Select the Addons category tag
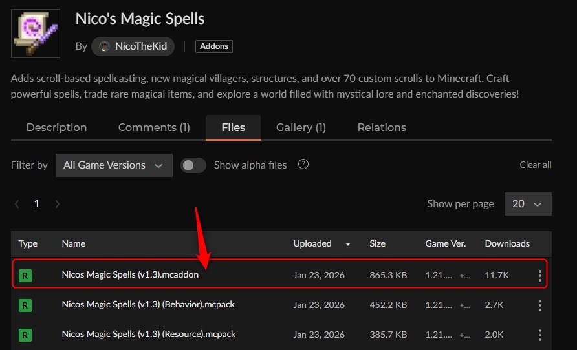This screenshot has width=577, height=350. tap(214, 46)
